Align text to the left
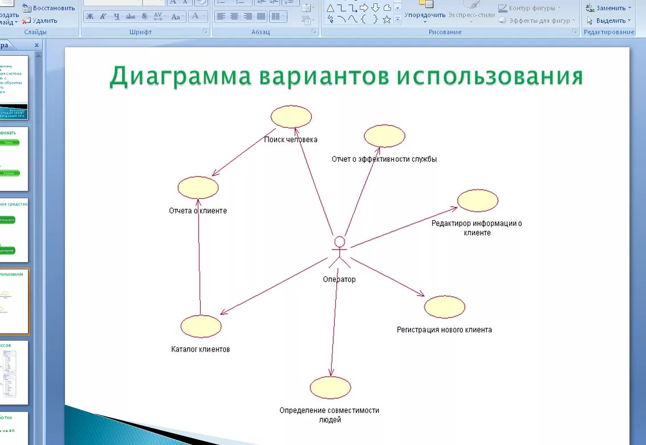The height and width of the screenshot is (445, 646). click(221, 17)
